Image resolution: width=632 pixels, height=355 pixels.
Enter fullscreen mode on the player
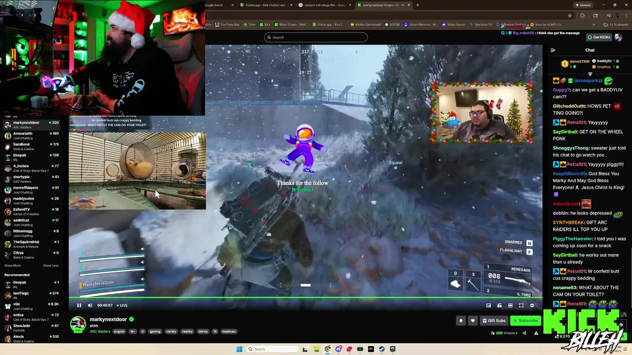(x=521, y=305)
